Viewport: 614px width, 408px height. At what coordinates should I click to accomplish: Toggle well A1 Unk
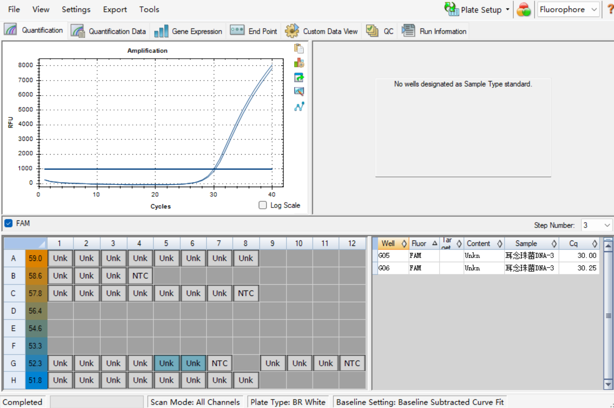coord(60,258)
